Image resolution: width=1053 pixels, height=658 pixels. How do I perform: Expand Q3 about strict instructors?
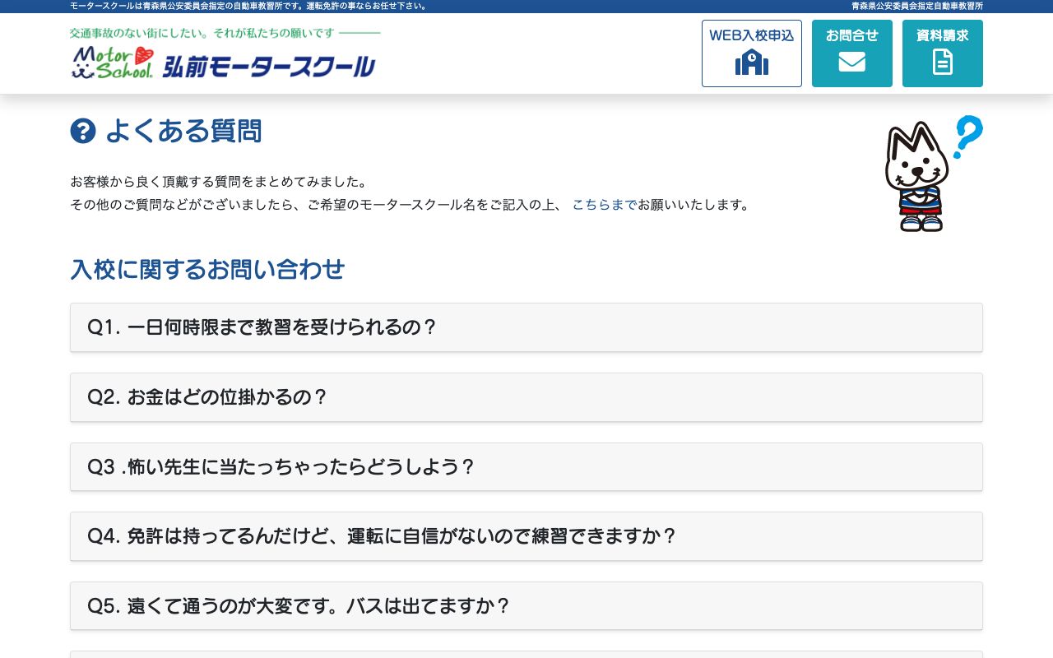coord(526,466)
